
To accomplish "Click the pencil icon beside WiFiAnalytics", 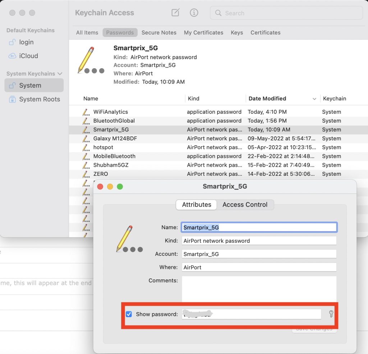I will (86, 112).
